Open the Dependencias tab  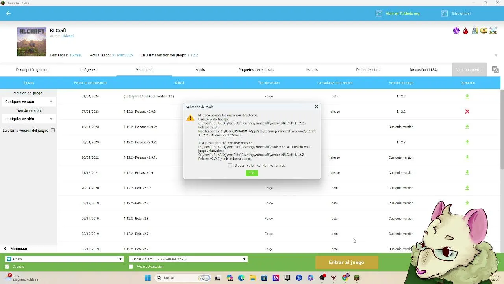(x=368, y=69)
